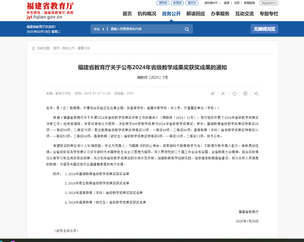Click the search input field
Screen dimensions: 304x242
point(145,29)
